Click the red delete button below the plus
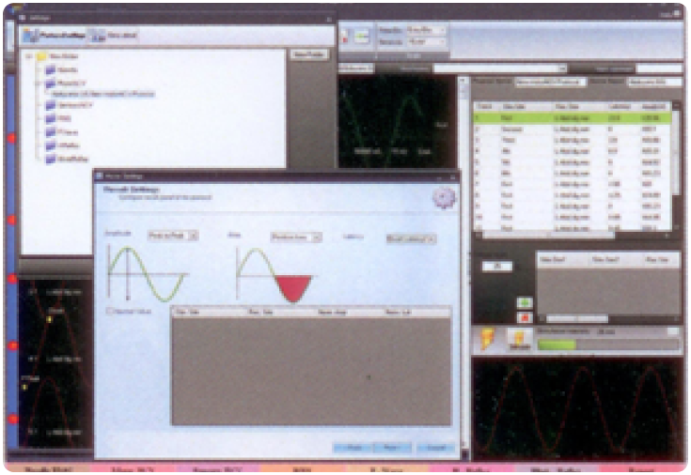 (525, 317)
